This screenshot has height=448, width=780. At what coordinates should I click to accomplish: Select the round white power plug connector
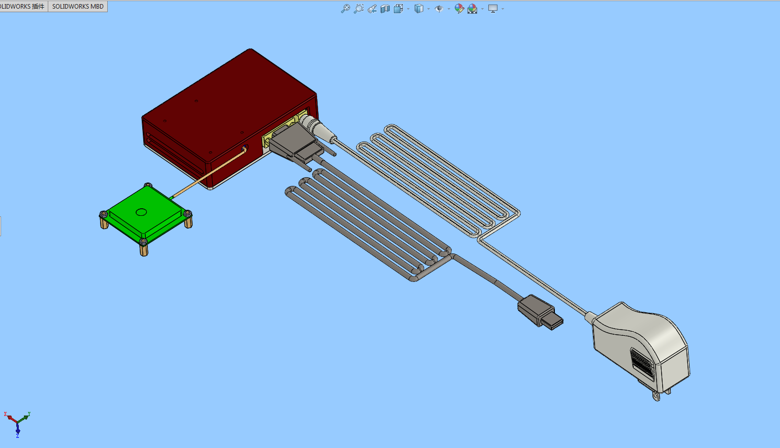click(x=318, y=128)
